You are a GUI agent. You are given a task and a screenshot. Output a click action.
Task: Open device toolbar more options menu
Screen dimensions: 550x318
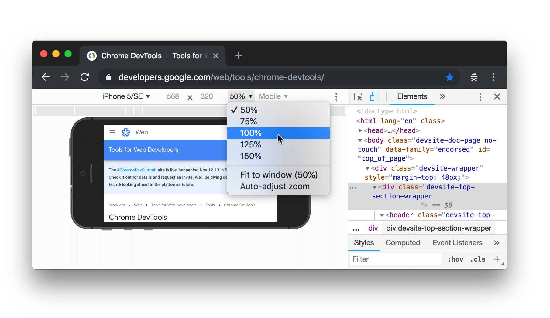pyautogui.click(x=336, y=97)
